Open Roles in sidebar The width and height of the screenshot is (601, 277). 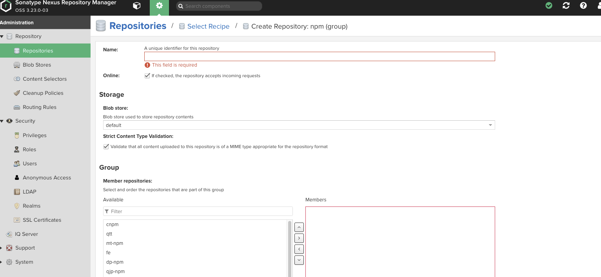click(x=45, y=149)
